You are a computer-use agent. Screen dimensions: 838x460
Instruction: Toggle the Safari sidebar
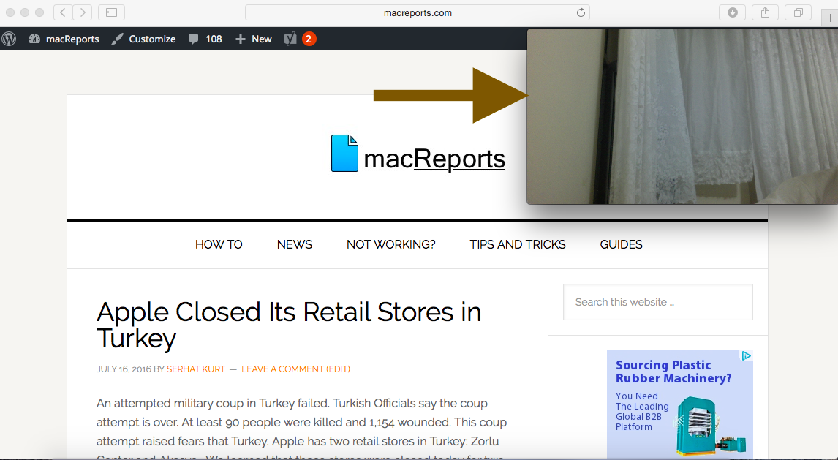[x=111, y=12]
